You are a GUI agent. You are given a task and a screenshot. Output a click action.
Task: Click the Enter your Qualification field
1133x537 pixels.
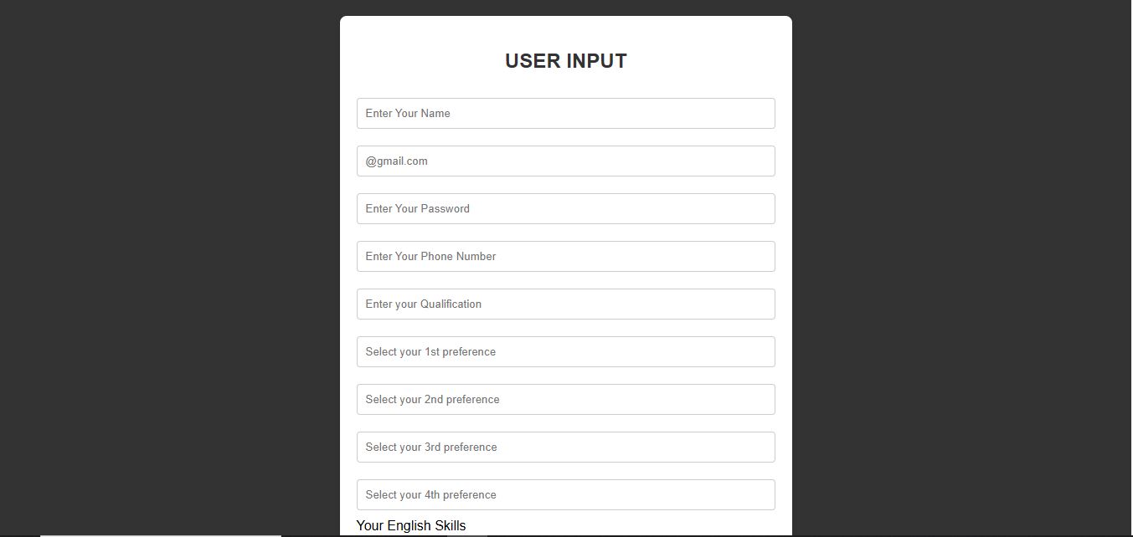tap(565, 304)
